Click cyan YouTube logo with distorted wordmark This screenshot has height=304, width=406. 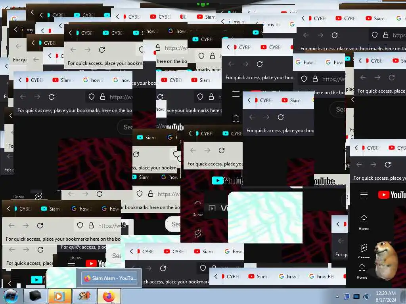pyautogui.click(x=227, y=180)
